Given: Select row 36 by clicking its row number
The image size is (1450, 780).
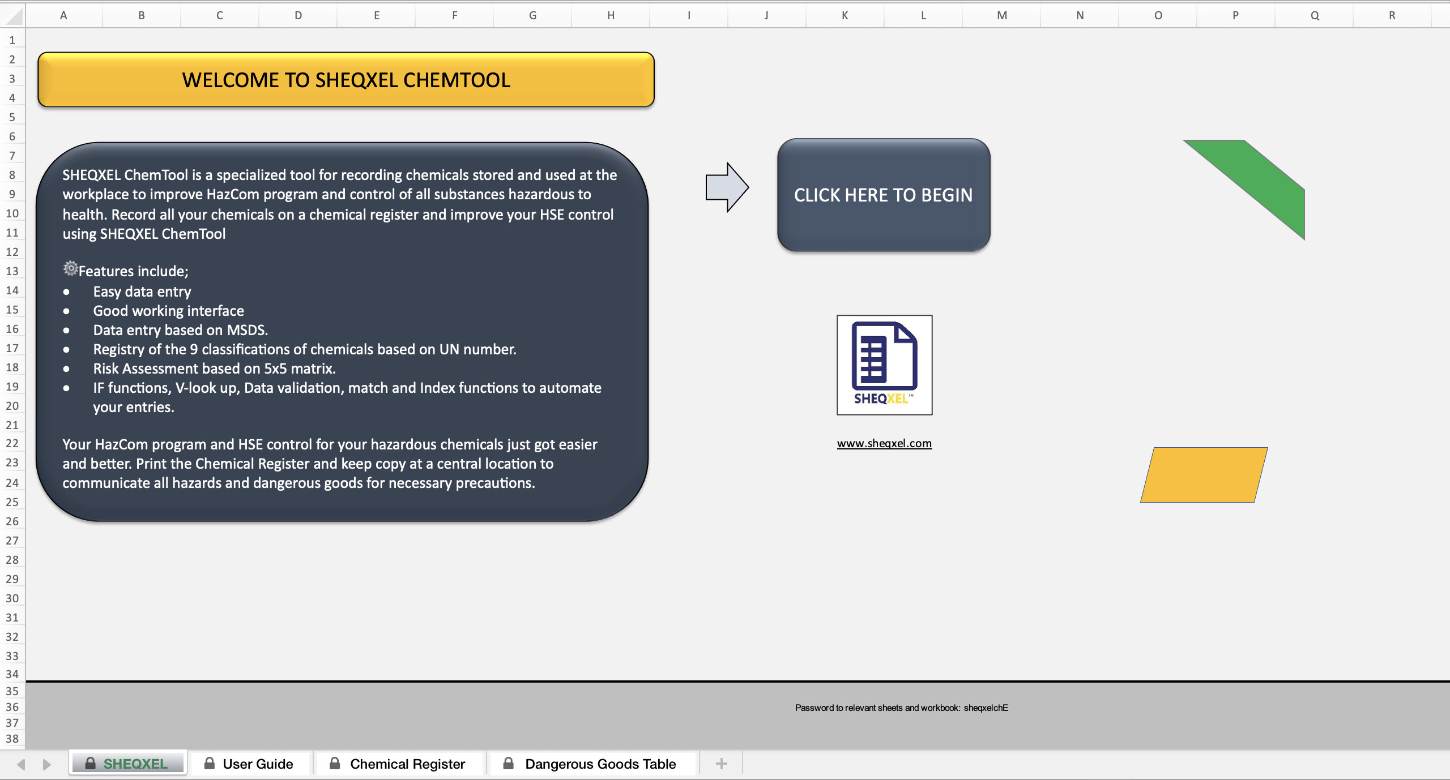Looking at the screenshot, I should pyautogui.click(x=12, y=706).
